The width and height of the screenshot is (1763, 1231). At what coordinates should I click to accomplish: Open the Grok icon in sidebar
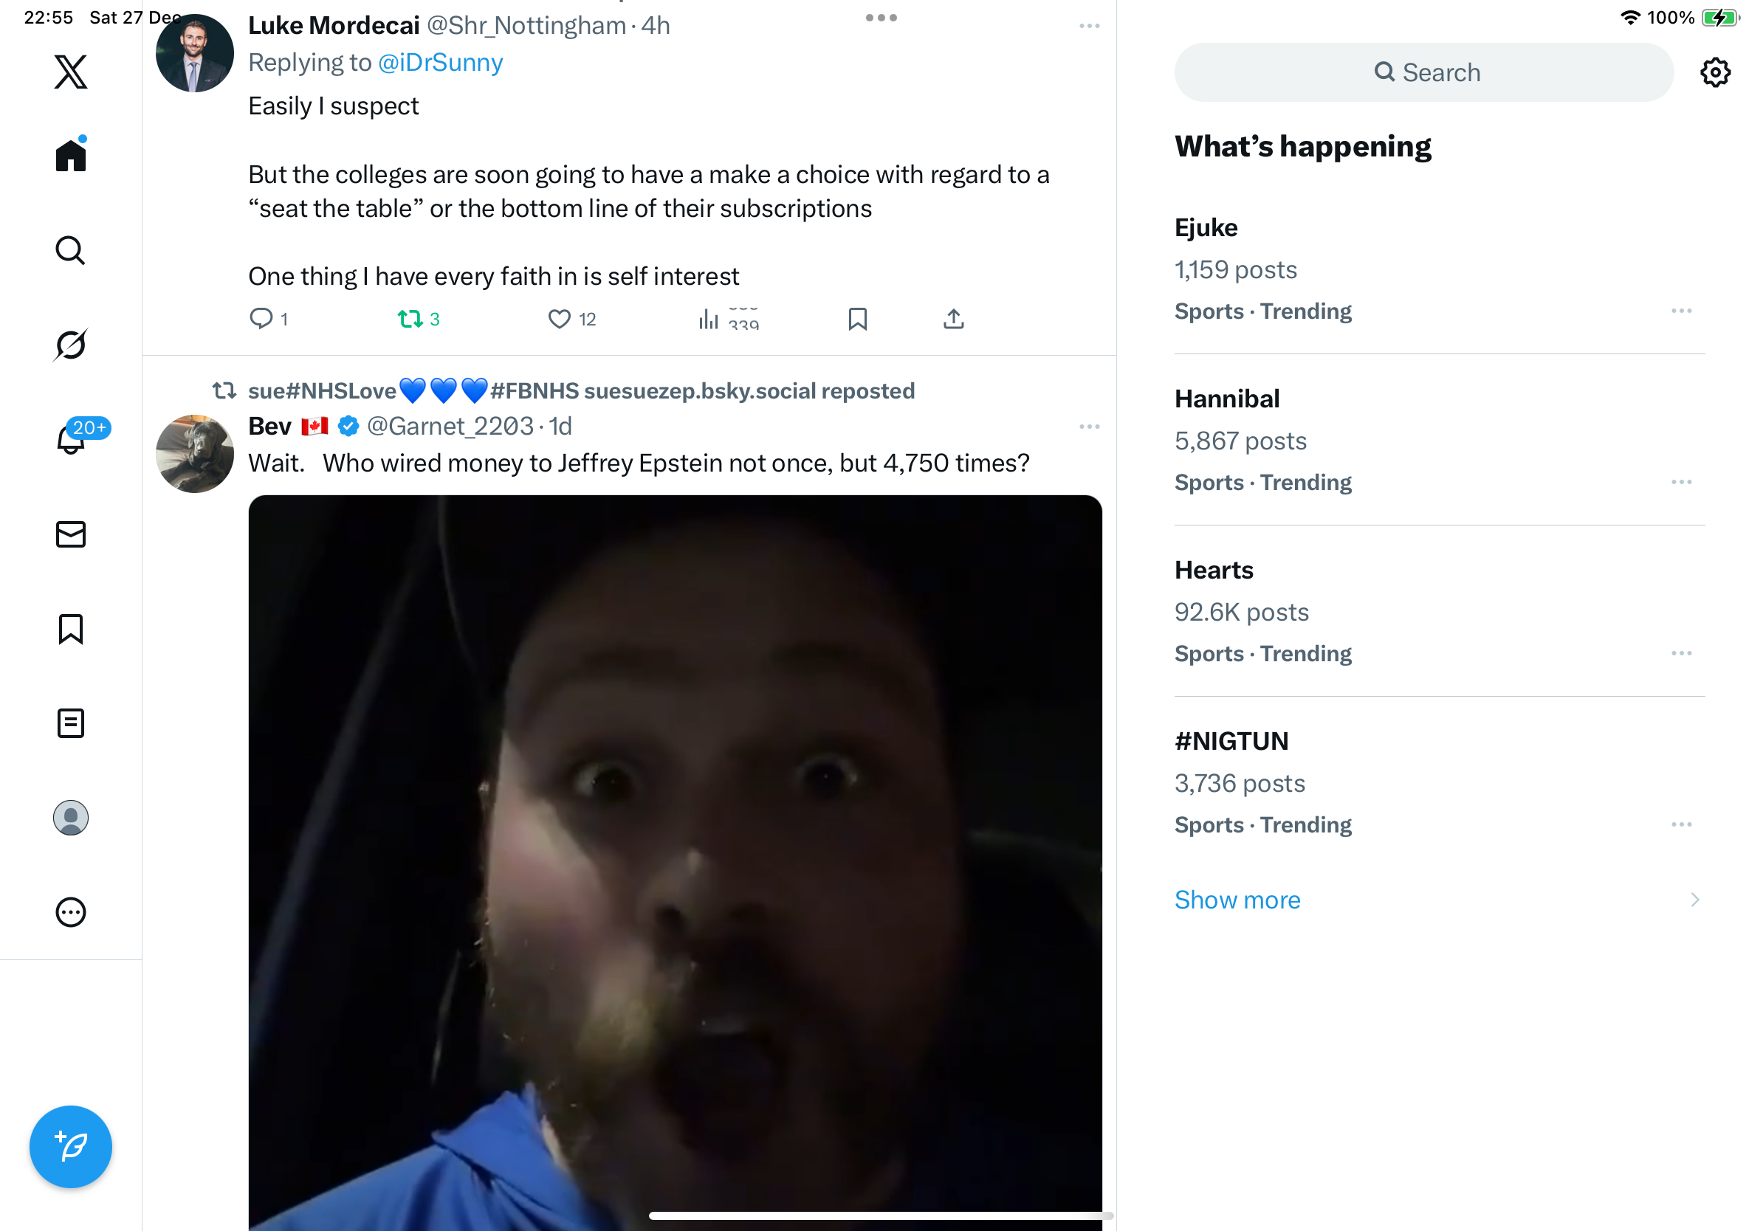coord(71,345)
